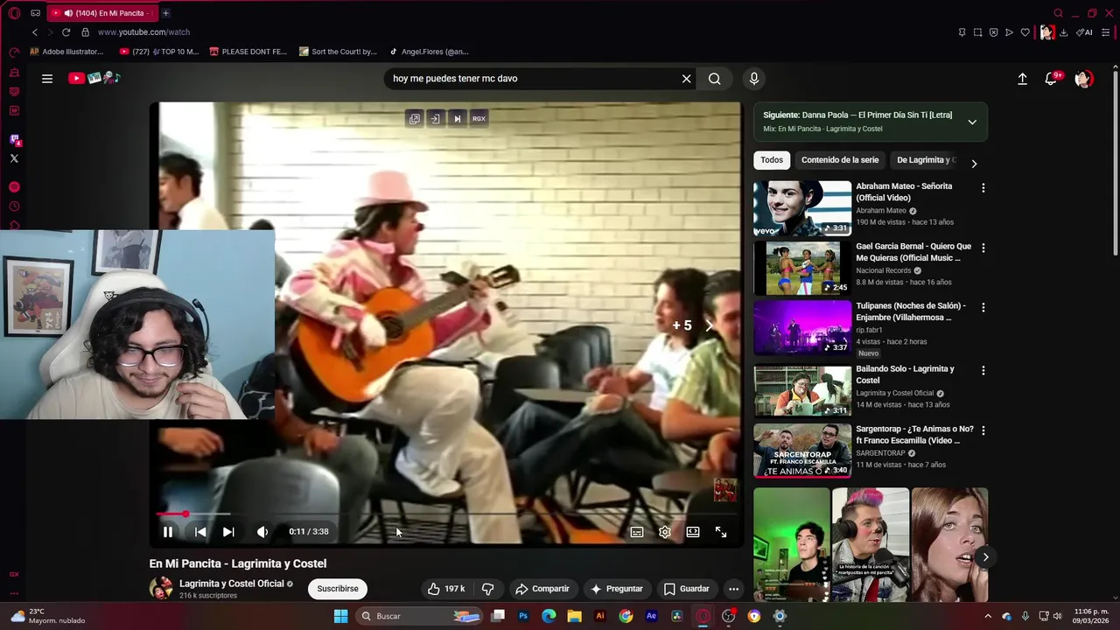
Task: Open the TOP 10 M... bookmark
Action: coord(159,52)
